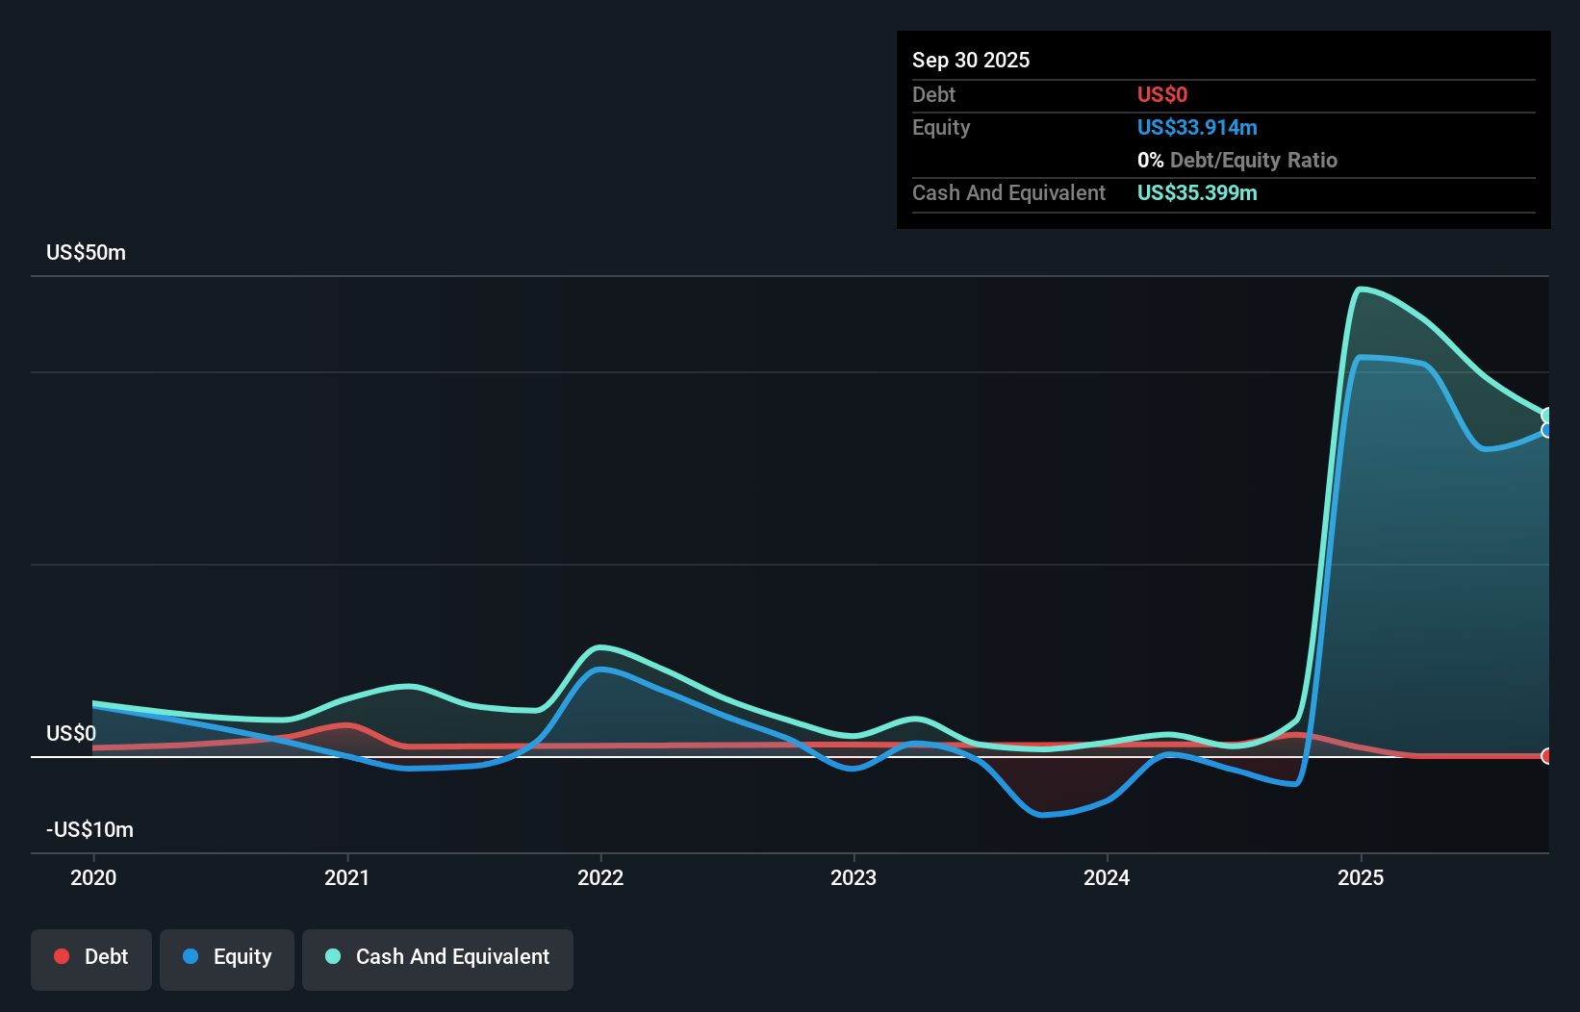Select the 2022 year label on the axis
Image resolution: width=1580 pixels, height=1012 pixels.
coord(600,877)
